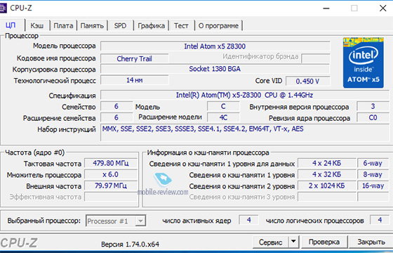Image resolution: width=393 pixels, height=253 pixels.
Task: Click the 79.97 МГц bus speed value
Action: (x=111, y=186)
